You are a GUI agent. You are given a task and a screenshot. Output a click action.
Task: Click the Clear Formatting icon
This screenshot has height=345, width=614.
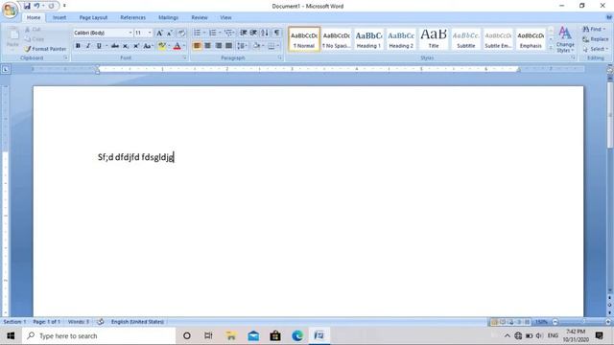(181, 34)
